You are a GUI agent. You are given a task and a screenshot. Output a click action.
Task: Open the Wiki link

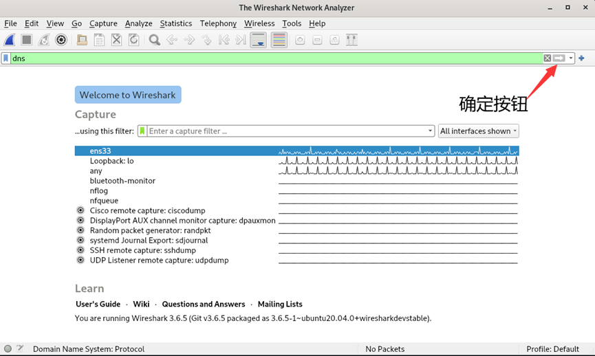click(141, 304)
